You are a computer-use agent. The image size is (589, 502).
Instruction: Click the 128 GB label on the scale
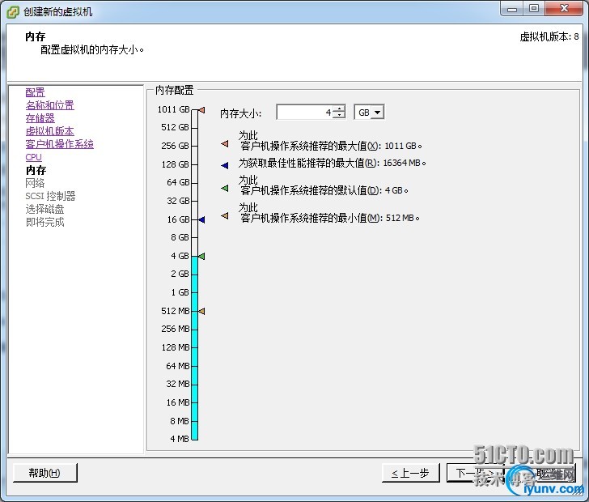tap(175, 164)
